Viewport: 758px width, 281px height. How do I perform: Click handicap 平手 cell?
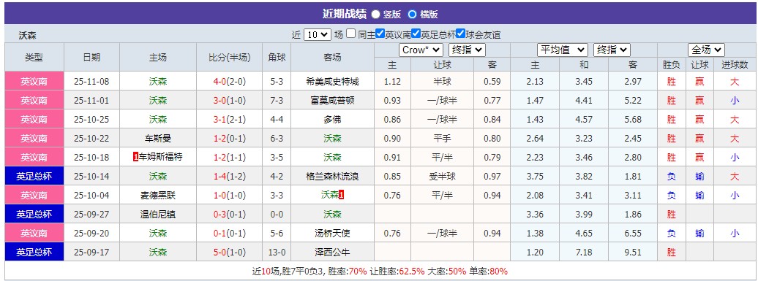443,139
